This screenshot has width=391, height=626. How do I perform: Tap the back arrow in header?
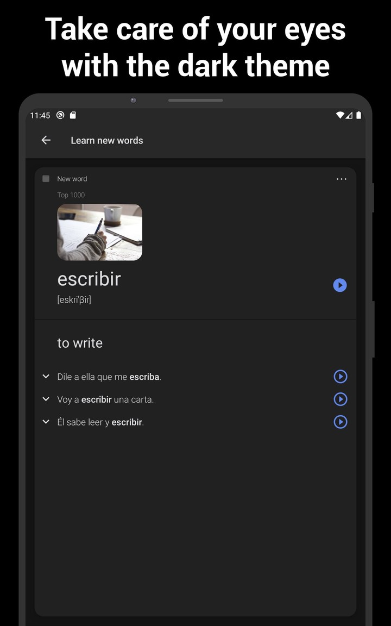(x=46, y=140)
